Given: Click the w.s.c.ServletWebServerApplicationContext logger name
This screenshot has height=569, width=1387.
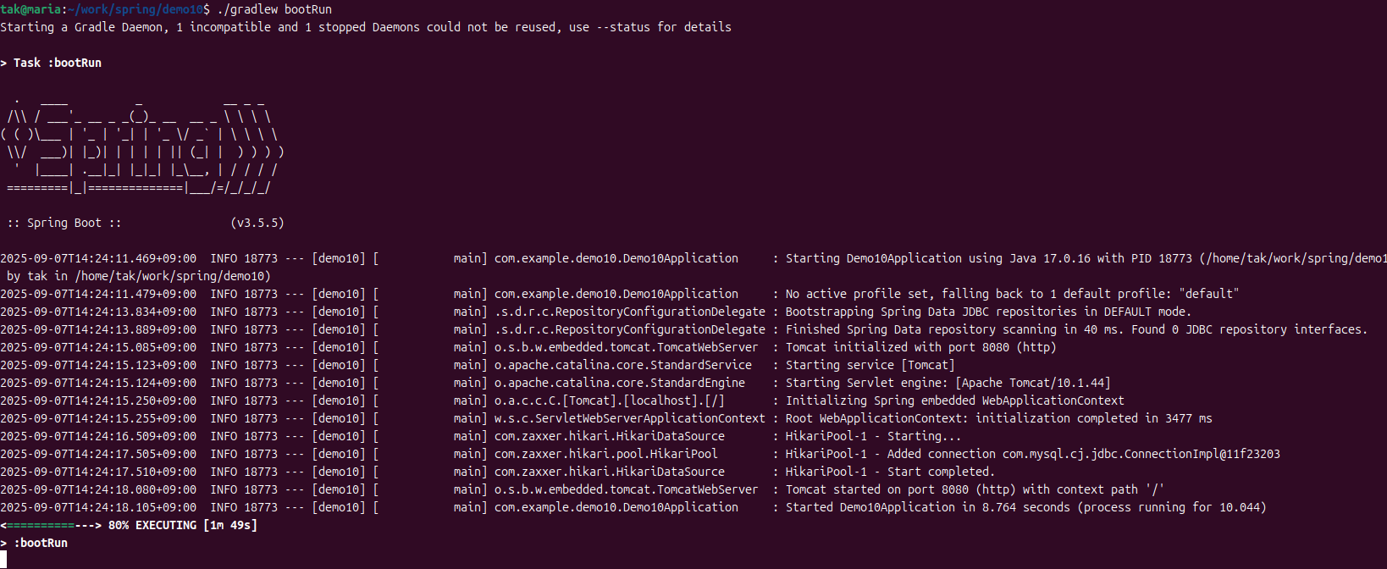Looking at the screenshot, I should [x=630, y=418].
